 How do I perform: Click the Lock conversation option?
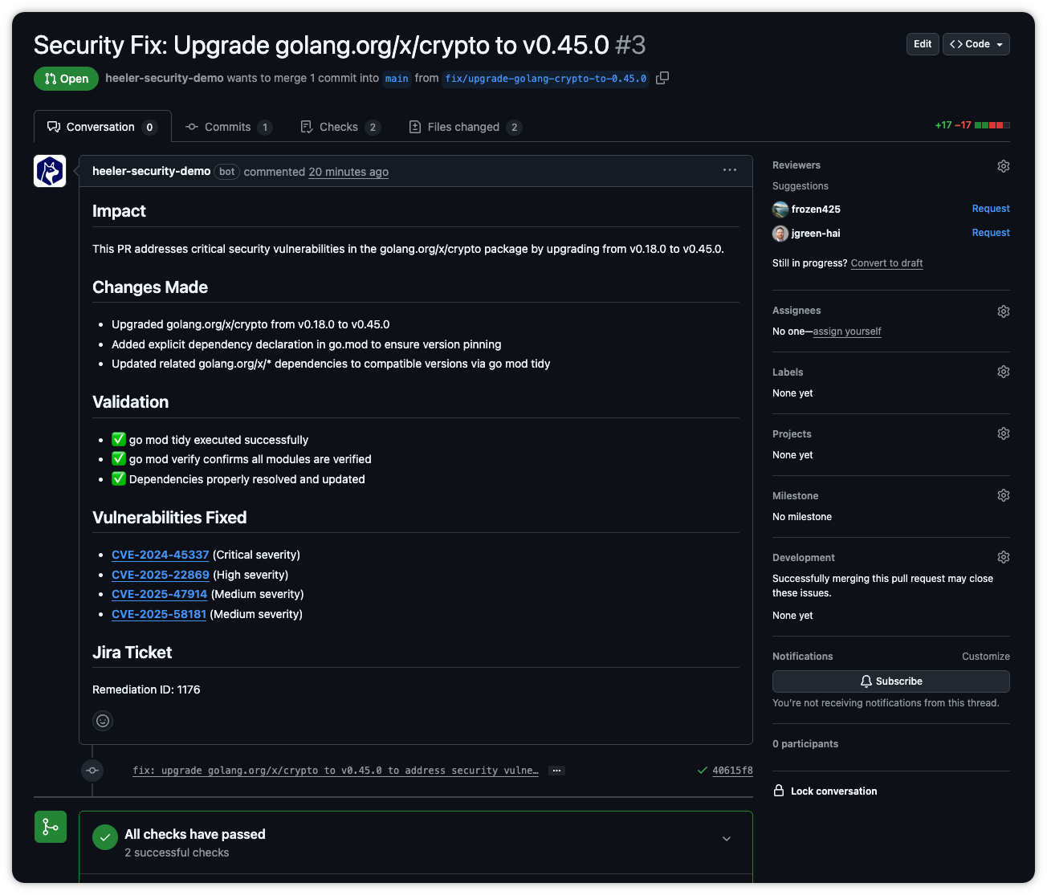[833, 791]
